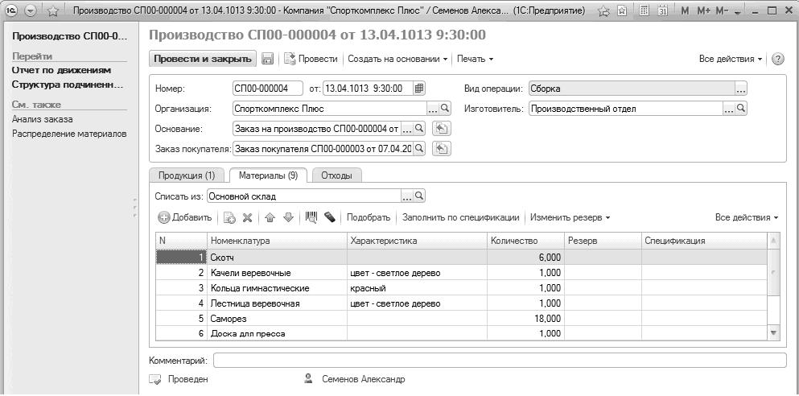Open the history bookmark star icon
799x396 pixels.
coord(622,10)
